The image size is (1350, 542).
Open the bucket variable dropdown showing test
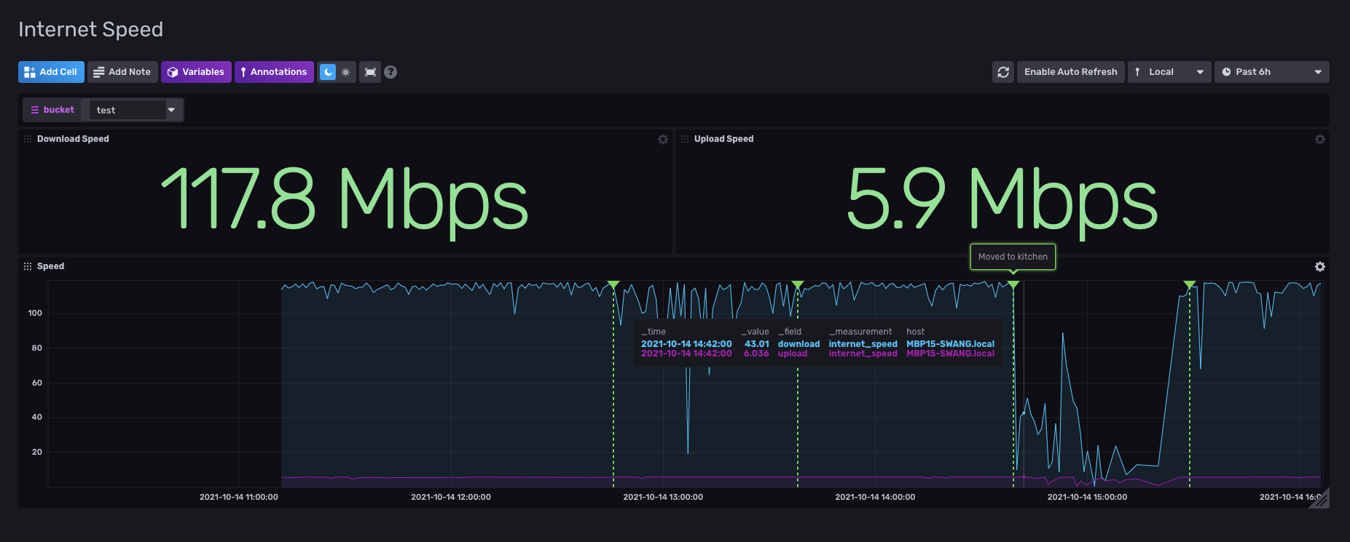pos(136,110)
